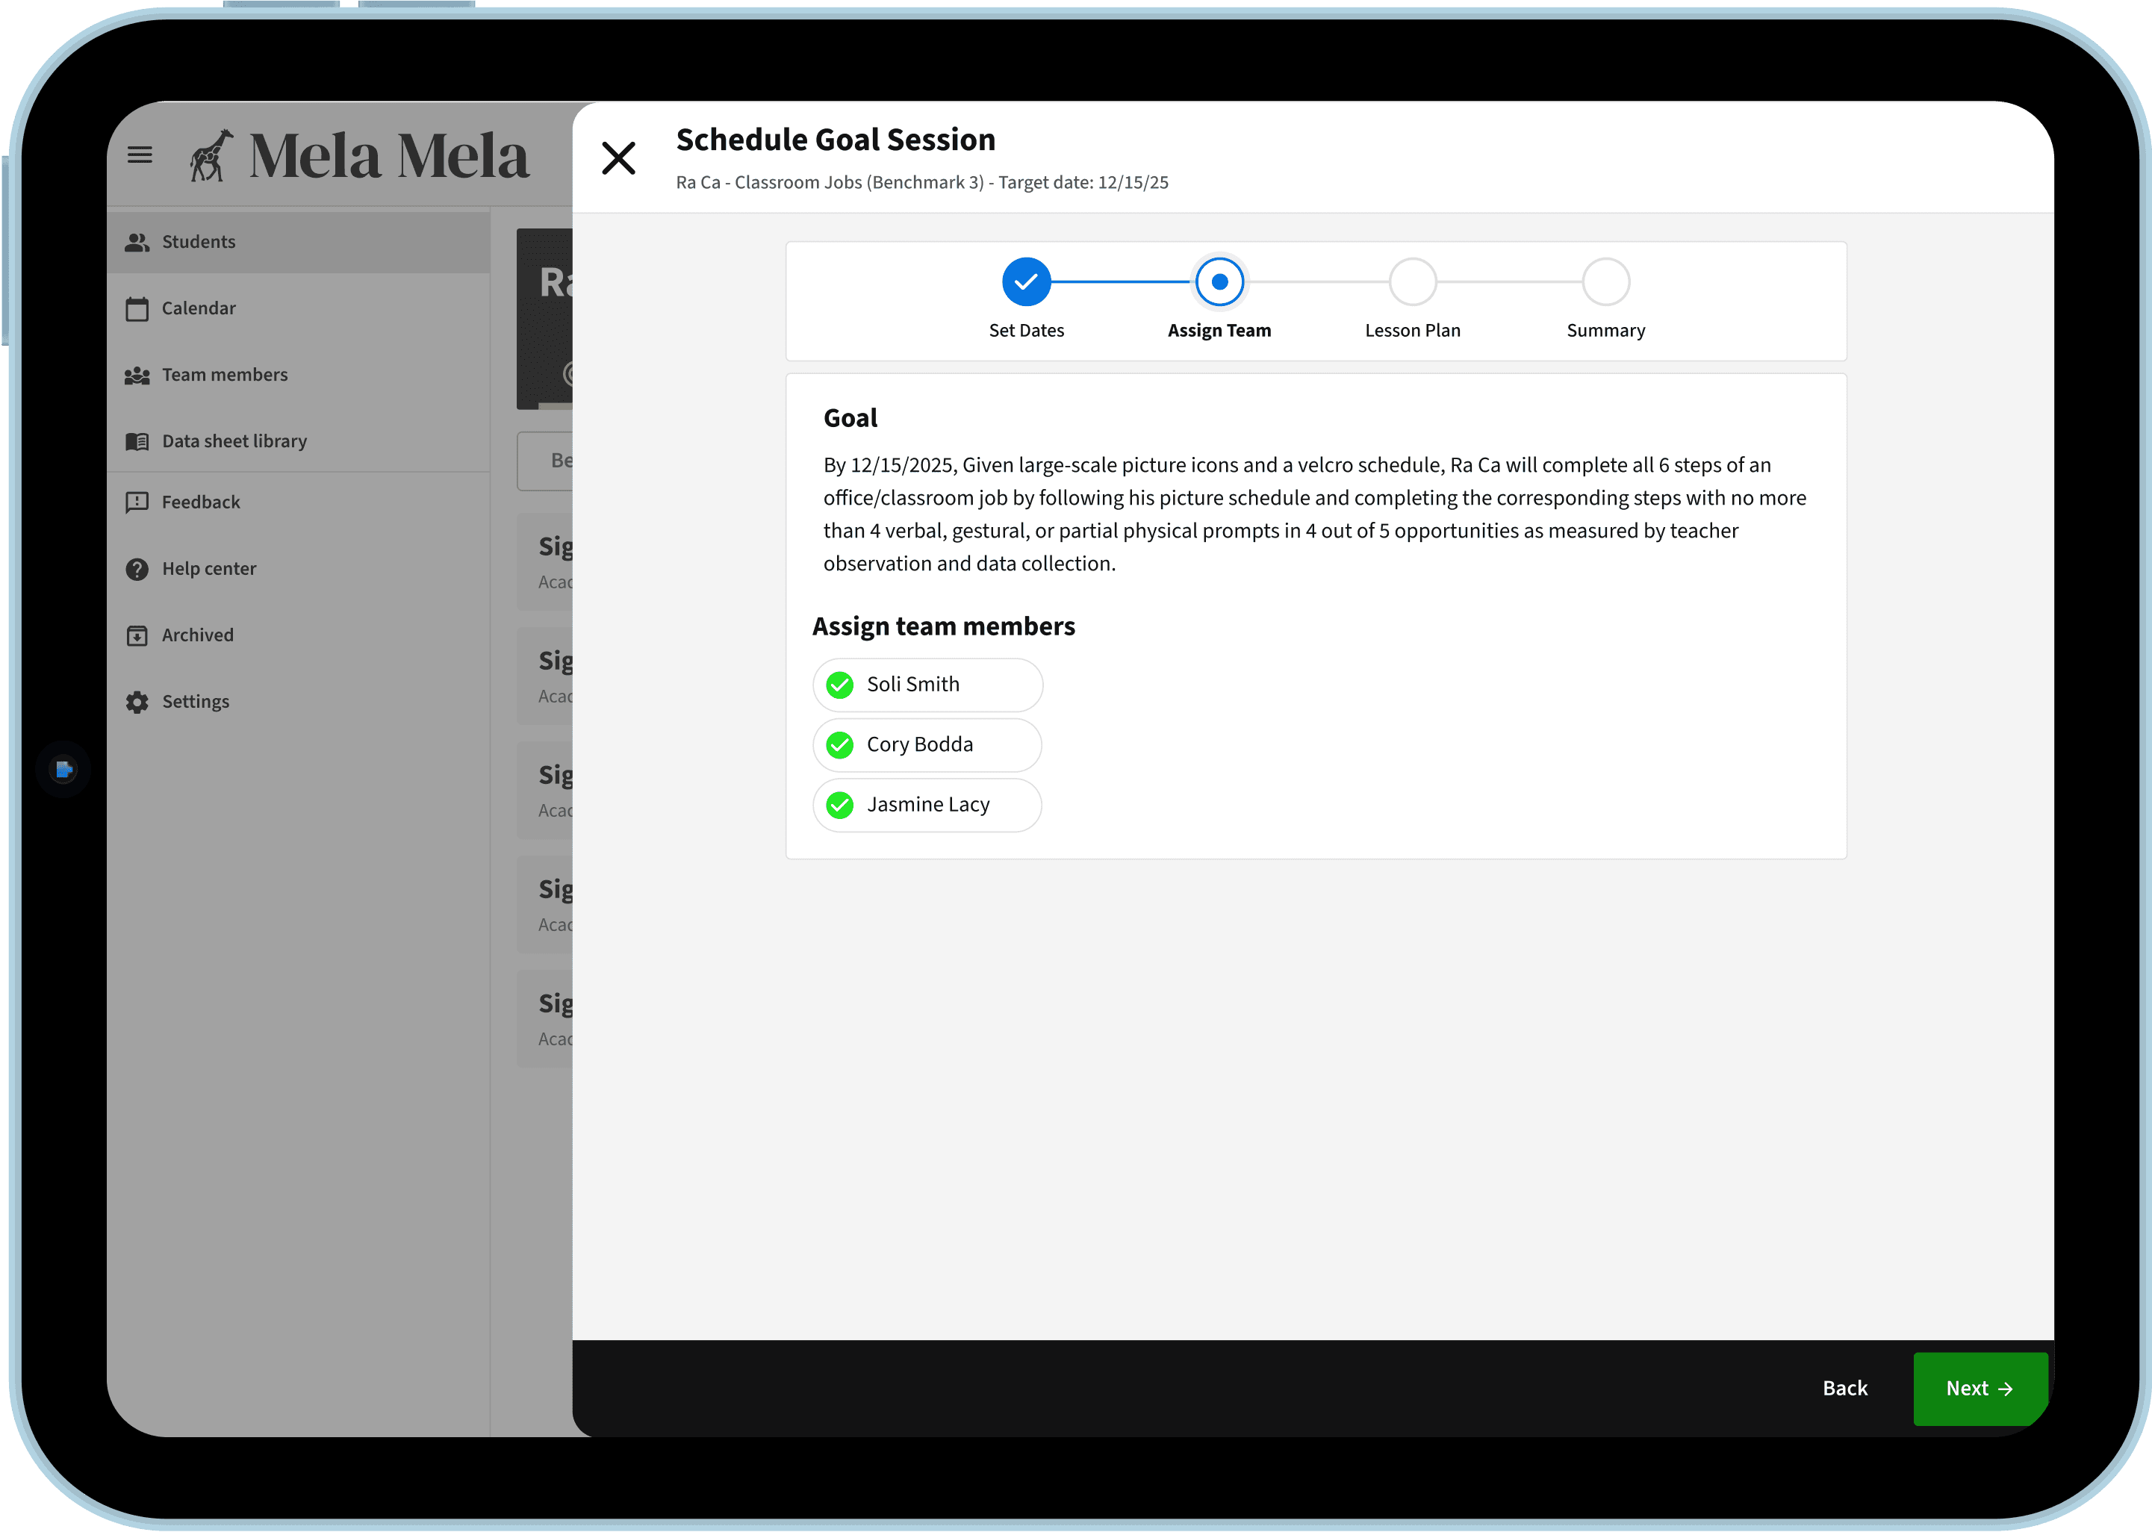Jump to the Summary step

(1605, 282)
